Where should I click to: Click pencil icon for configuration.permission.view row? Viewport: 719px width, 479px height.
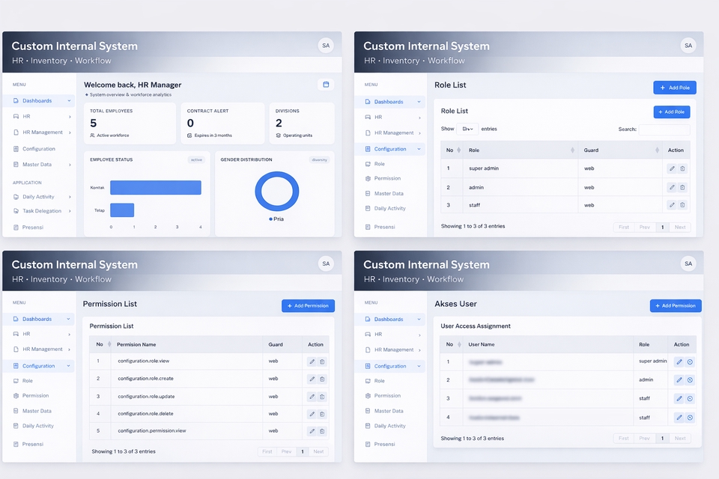[x=312, y=431]
